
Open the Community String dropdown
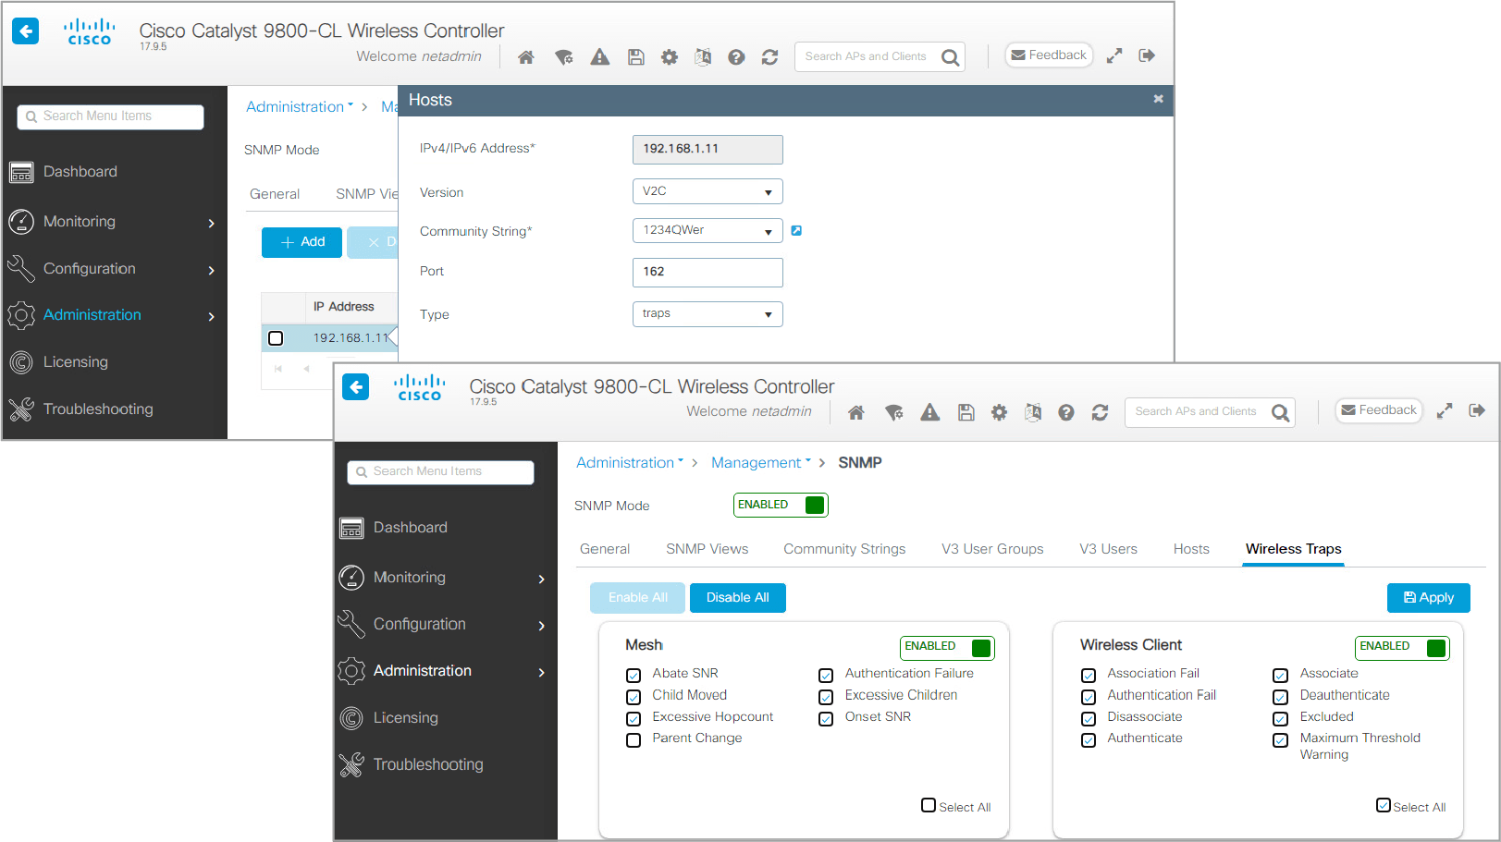pyautogui.click(x=707, y=230)
